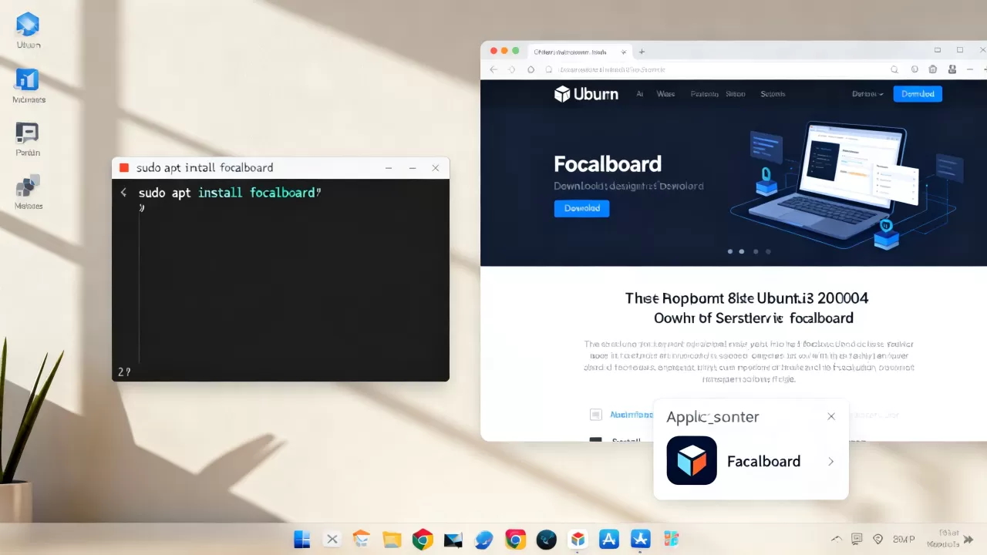Open the chat bubble desktop icon

28,133
